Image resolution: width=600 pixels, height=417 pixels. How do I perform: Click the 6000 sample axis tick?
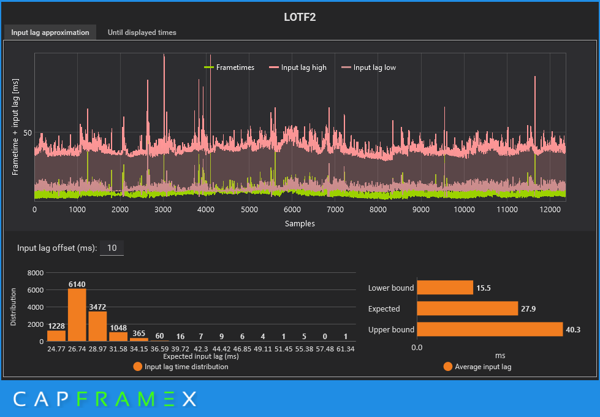point(292,210)
